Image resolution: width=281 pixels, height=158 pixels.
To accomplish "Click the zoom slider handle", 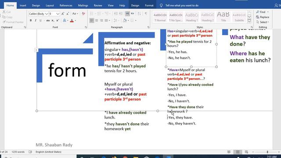I will tap(267, 152).
